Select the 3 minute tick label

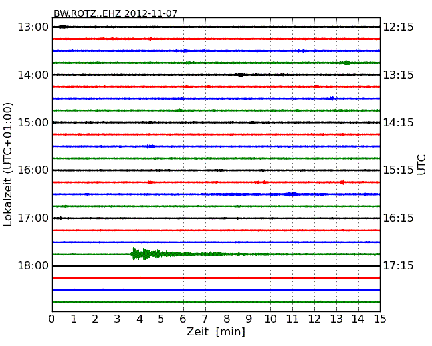(x=118, y=319)
